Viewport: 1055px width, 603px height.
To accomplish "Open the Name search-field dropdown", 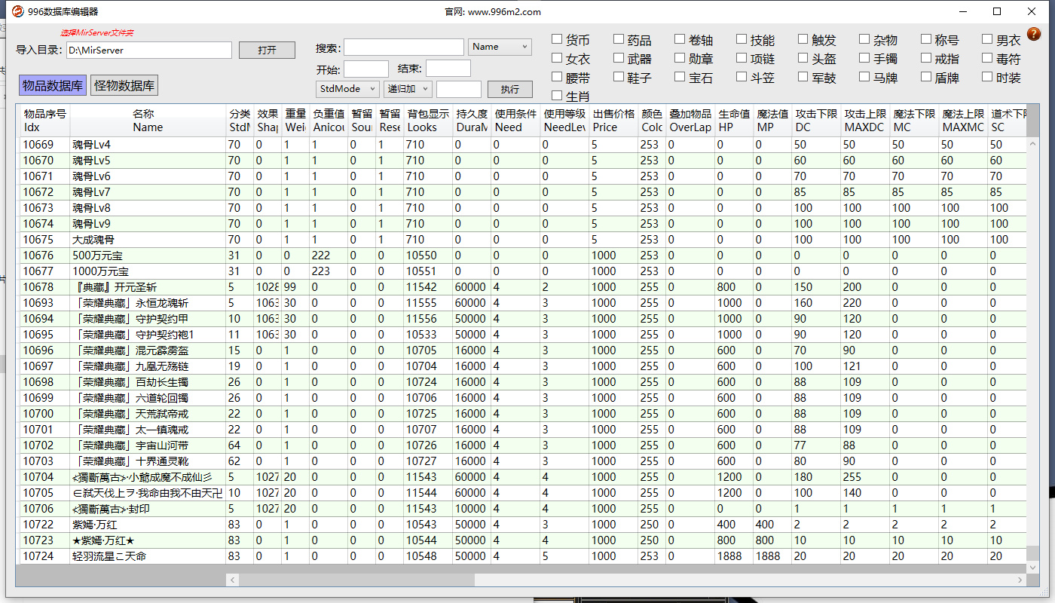I will point(500,47).
